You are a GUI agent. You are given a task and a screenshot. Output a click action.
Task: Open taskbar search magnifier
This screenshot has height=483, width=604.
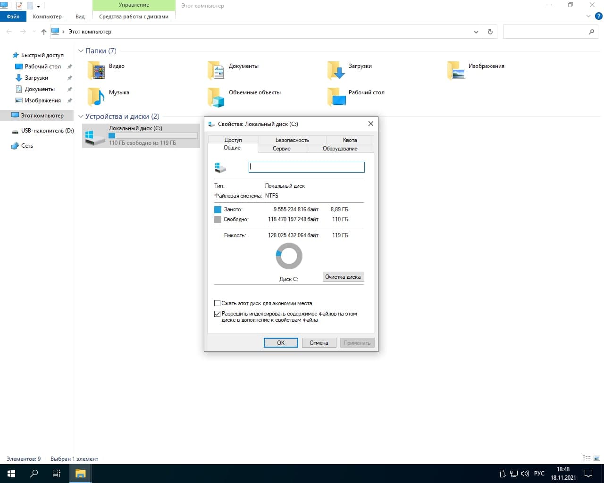pyautogui.click(x=34, y=474)
